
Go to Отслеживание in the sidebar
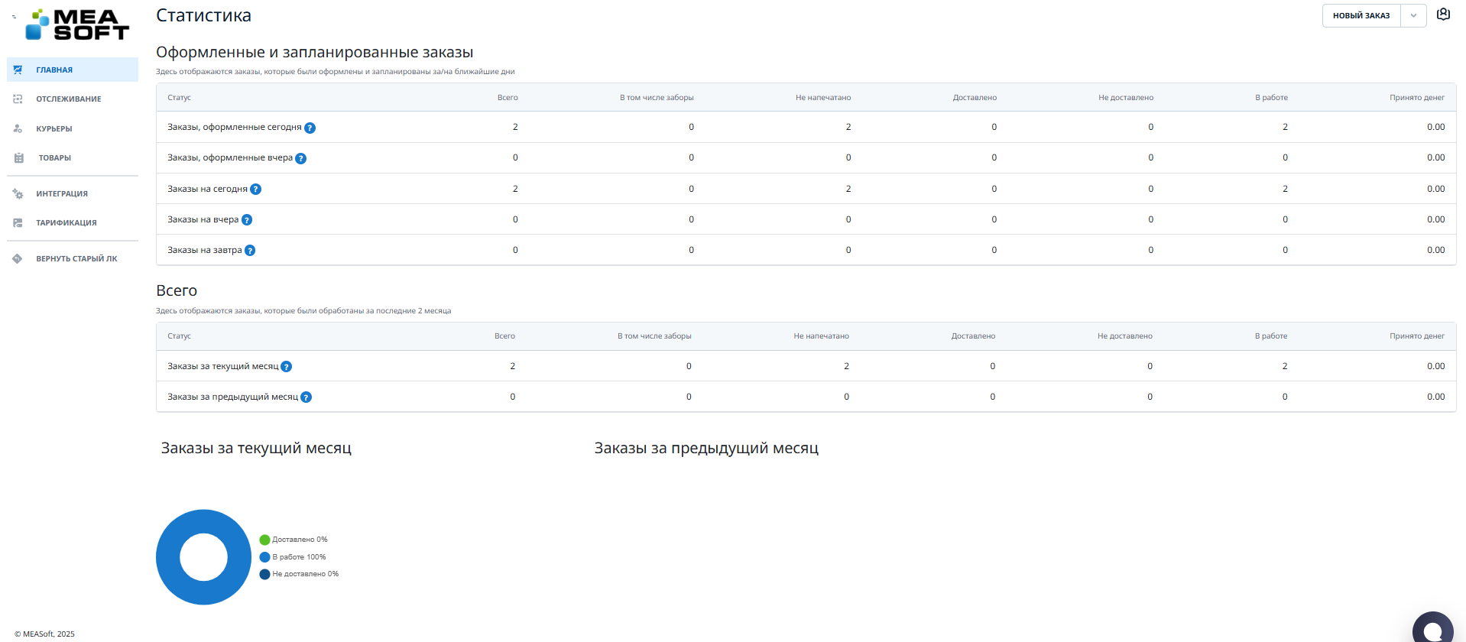[68, 99]
